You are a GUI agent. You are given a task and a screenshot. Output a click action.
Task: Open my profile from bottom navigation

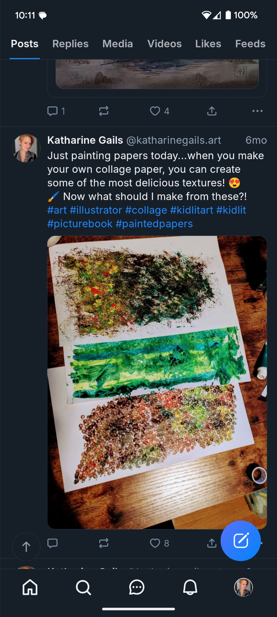coord(243,587)
